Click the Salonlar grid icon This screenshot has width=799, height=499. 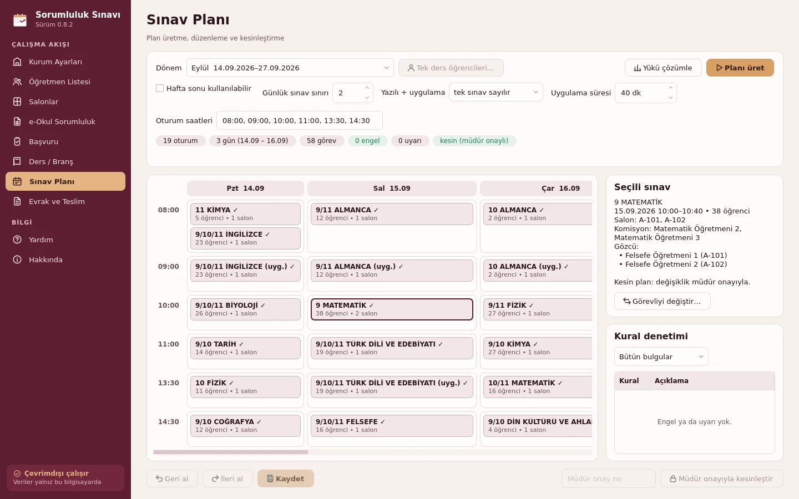17,101
